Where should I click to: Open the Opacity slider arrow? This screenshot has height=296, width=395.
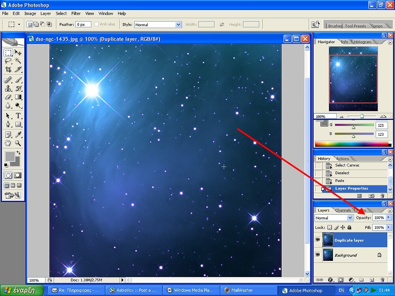389,217
